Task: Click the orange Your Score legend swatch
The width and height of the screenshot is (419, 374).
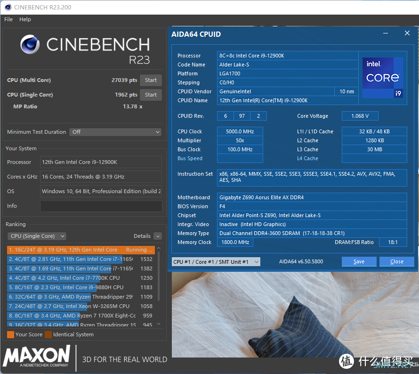Action: click(x=10, y=335)
